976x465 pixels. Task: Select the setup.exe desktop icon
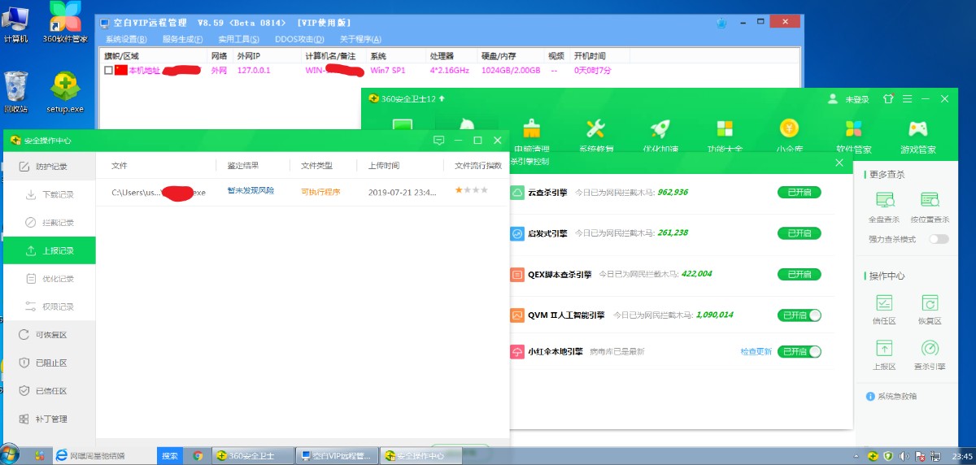[x=64, y=93]
